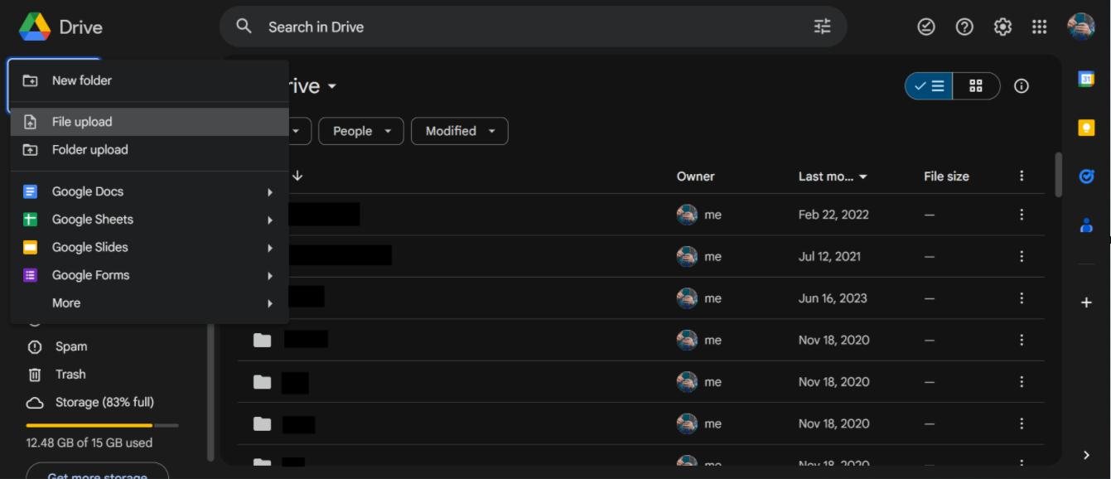The image size is (1111, 479).
Task: Expand the Google Forms submenu arrow
Action: coord(269,275)
